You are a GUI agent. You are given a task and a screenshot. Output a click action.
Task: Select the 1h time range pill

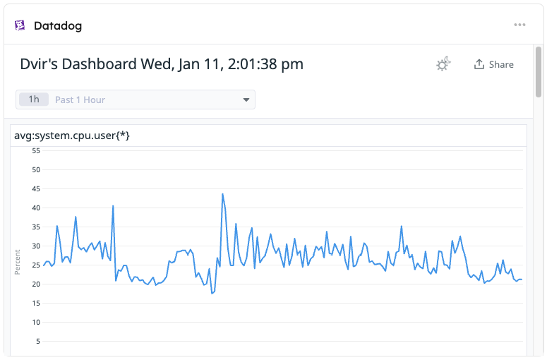33,100
